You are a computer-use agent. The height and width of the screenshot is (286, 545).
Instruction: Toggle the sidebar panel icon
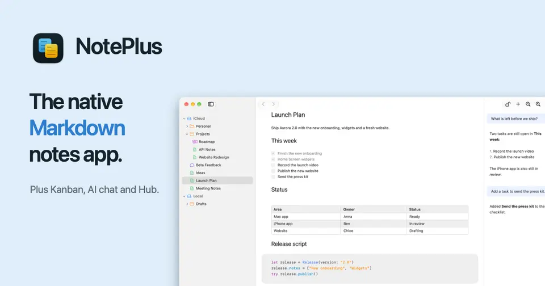(211, 104)
